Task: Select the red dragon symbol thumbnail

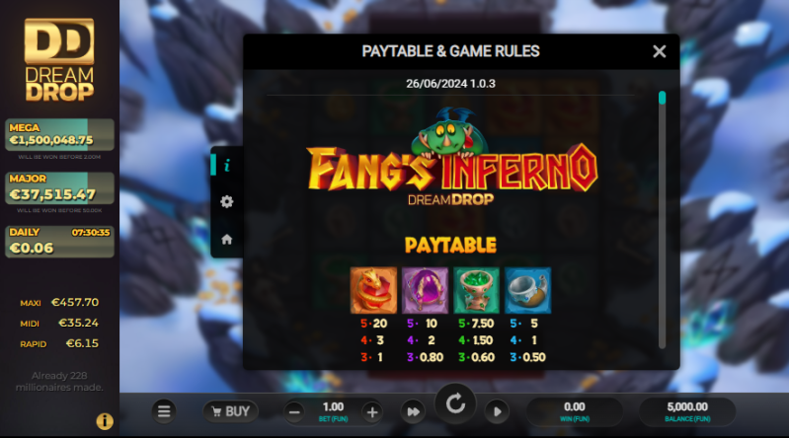Action: tap(373, 291)
